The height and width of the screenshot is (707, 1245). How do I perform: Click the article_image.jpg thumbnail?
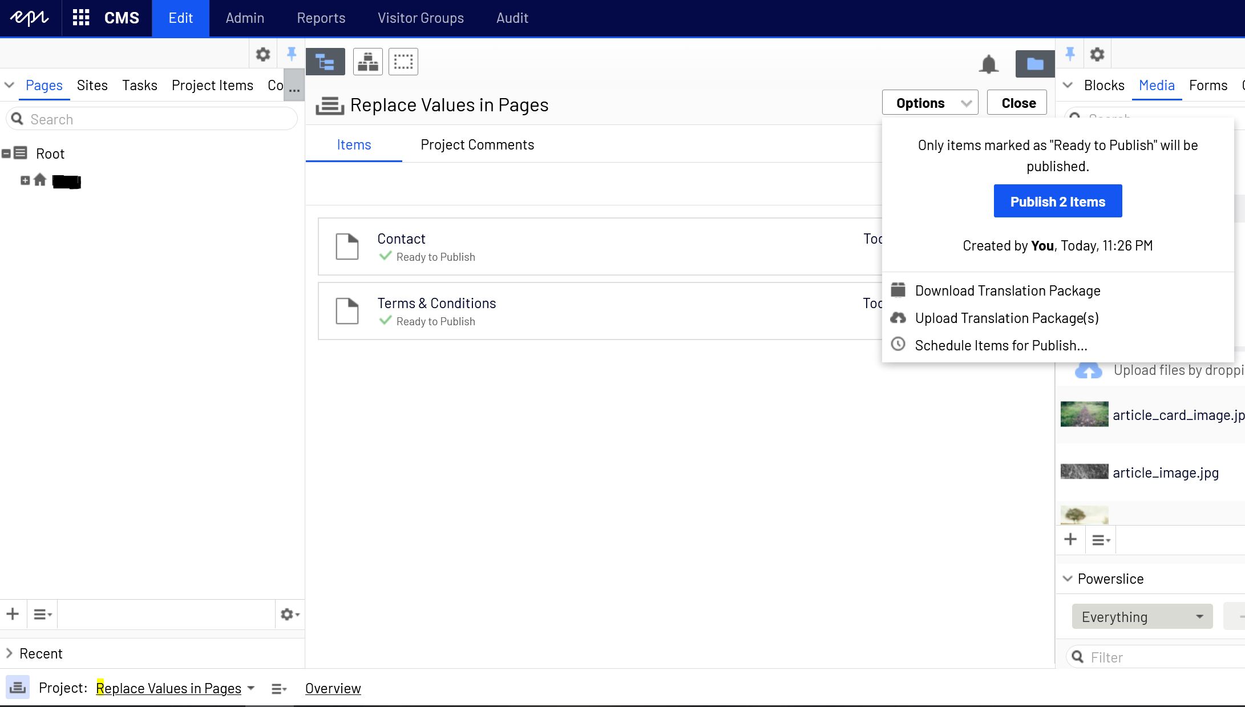coord(1084,471)
